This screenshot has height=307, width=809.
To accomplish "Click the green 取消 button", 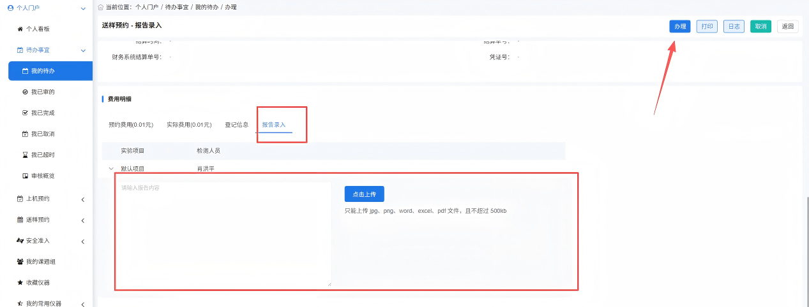I will click(x=760, y=27).
